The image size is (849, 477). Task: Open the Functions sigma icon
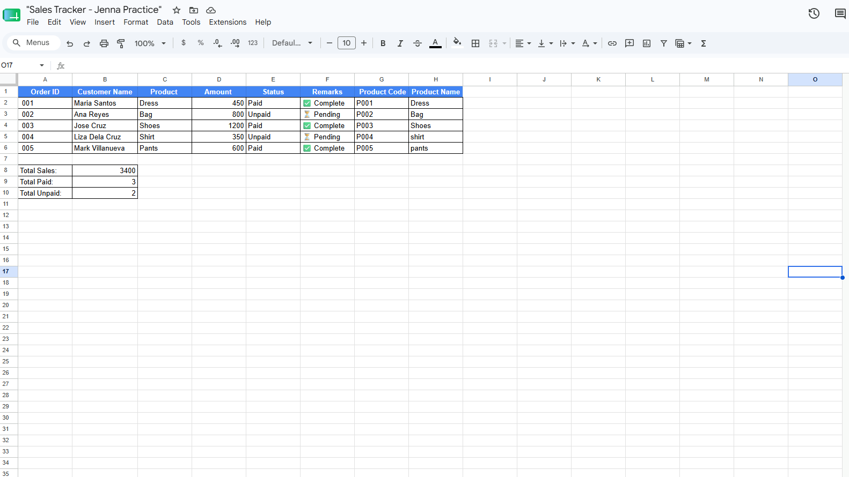pyautogui.click(x=704, y=43)
